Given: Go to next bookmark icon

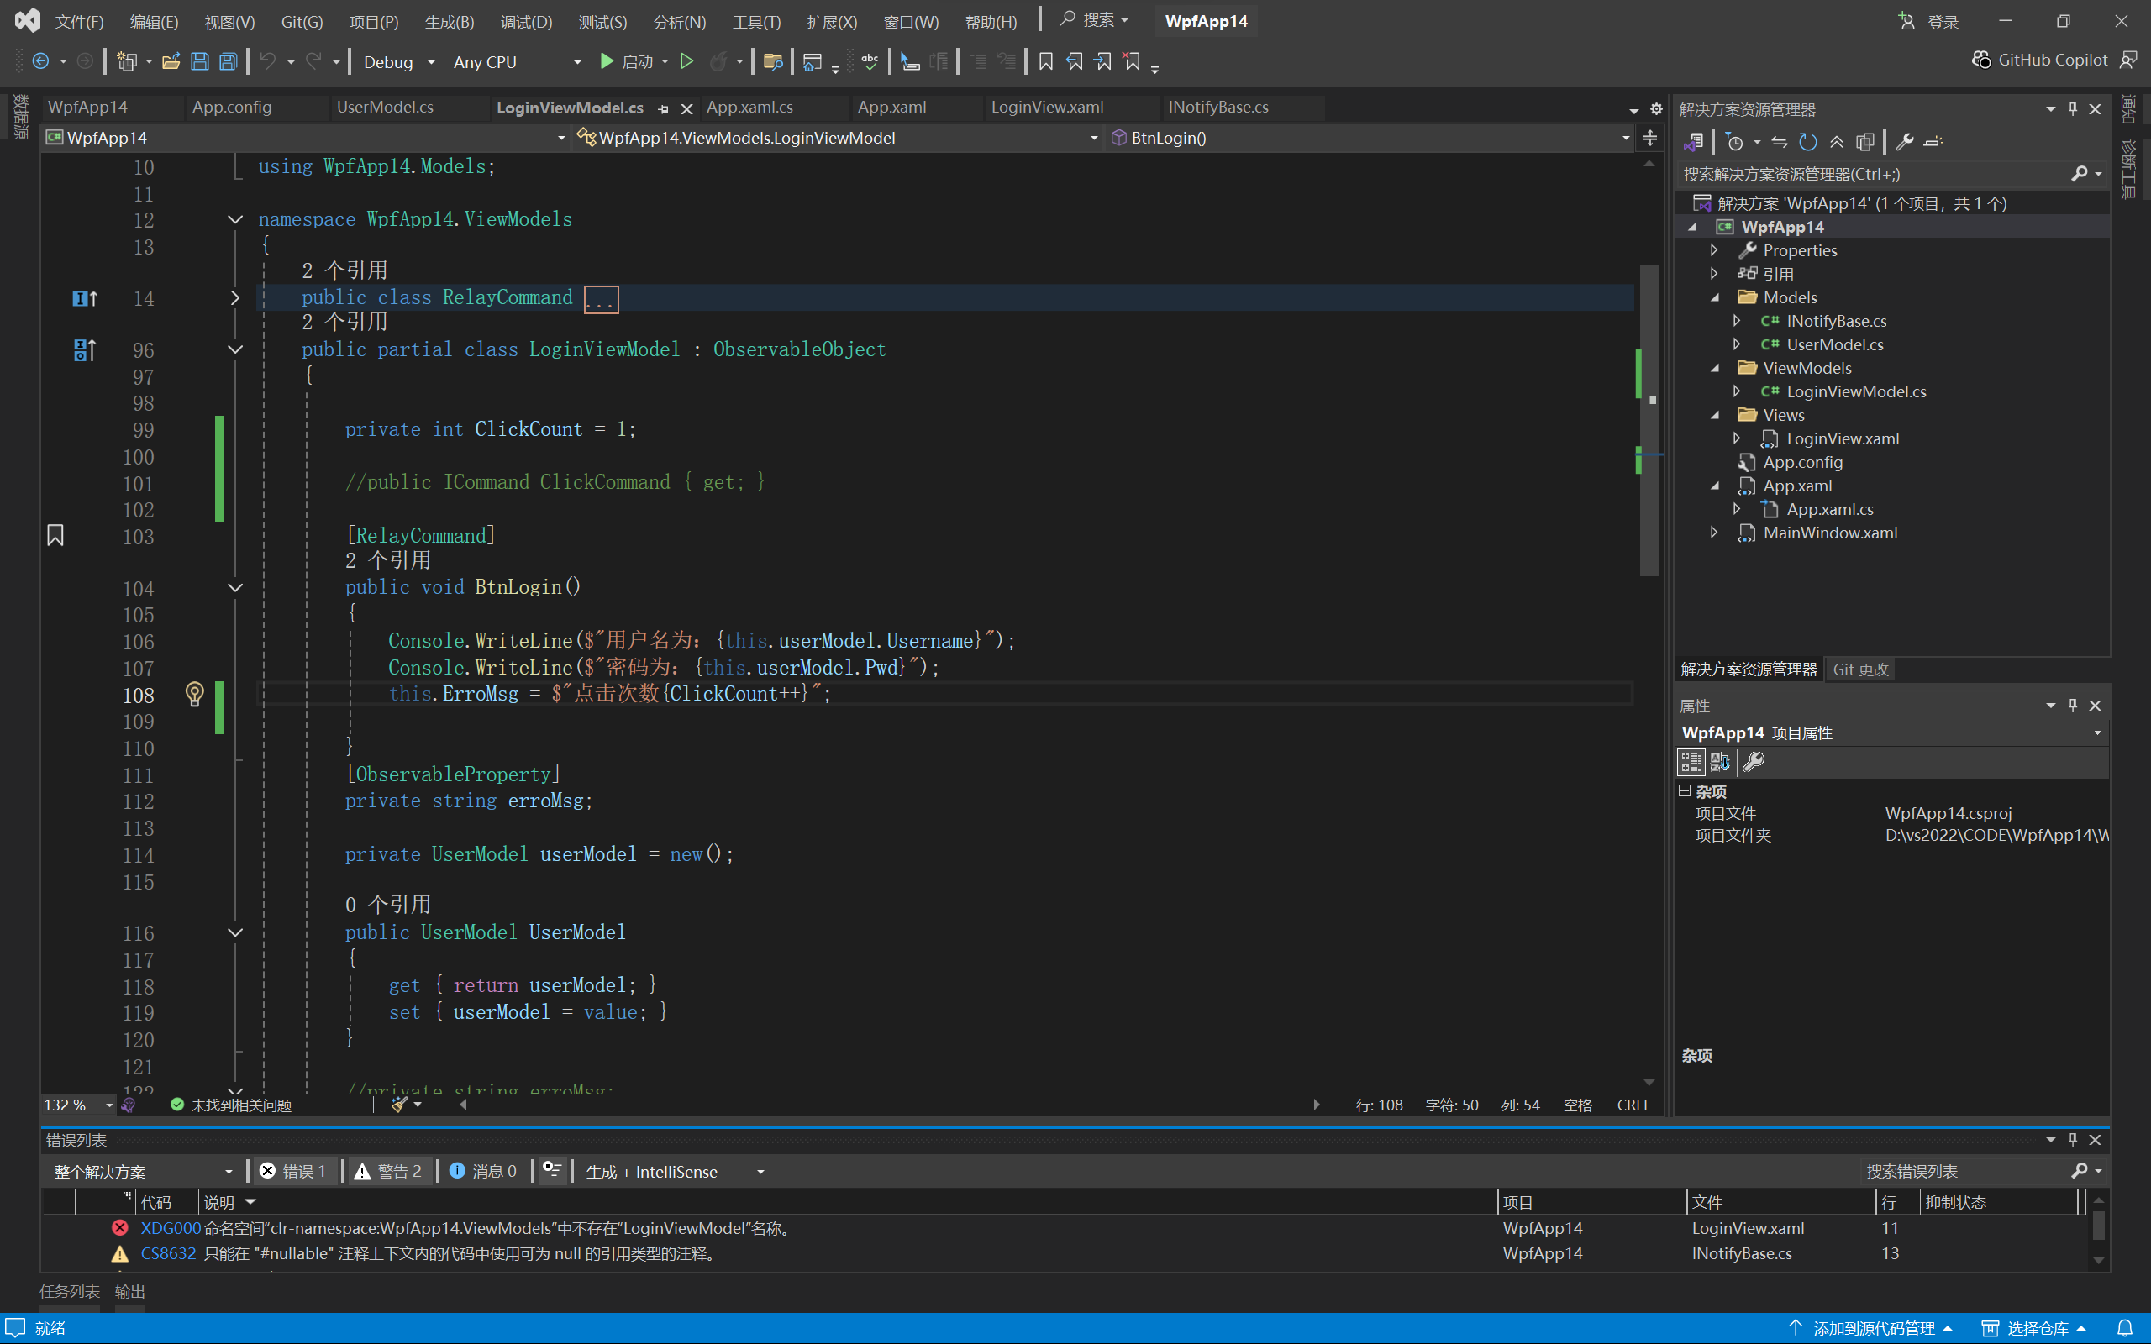Looking at the screenshot, I should (1103, 61).
